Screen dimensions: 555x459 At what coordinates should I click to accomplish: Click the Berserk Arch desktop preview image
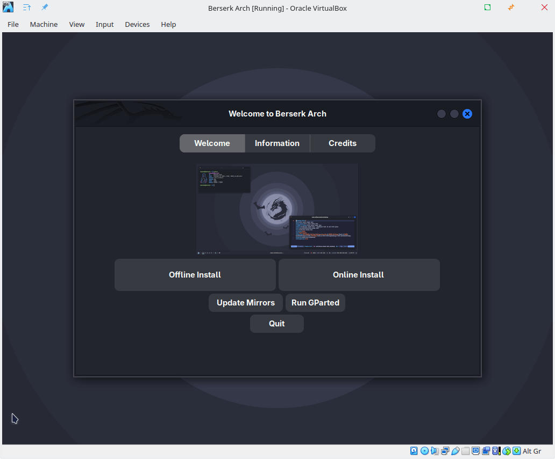(x=277, y=209)
